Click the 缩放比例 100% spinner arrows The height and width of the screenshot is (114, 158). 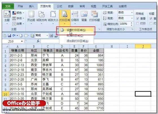point(131,24)
